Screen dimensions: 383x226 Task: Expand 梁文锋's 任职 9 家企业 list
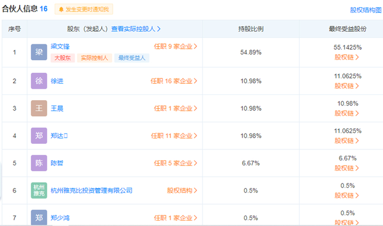point(175,47)
